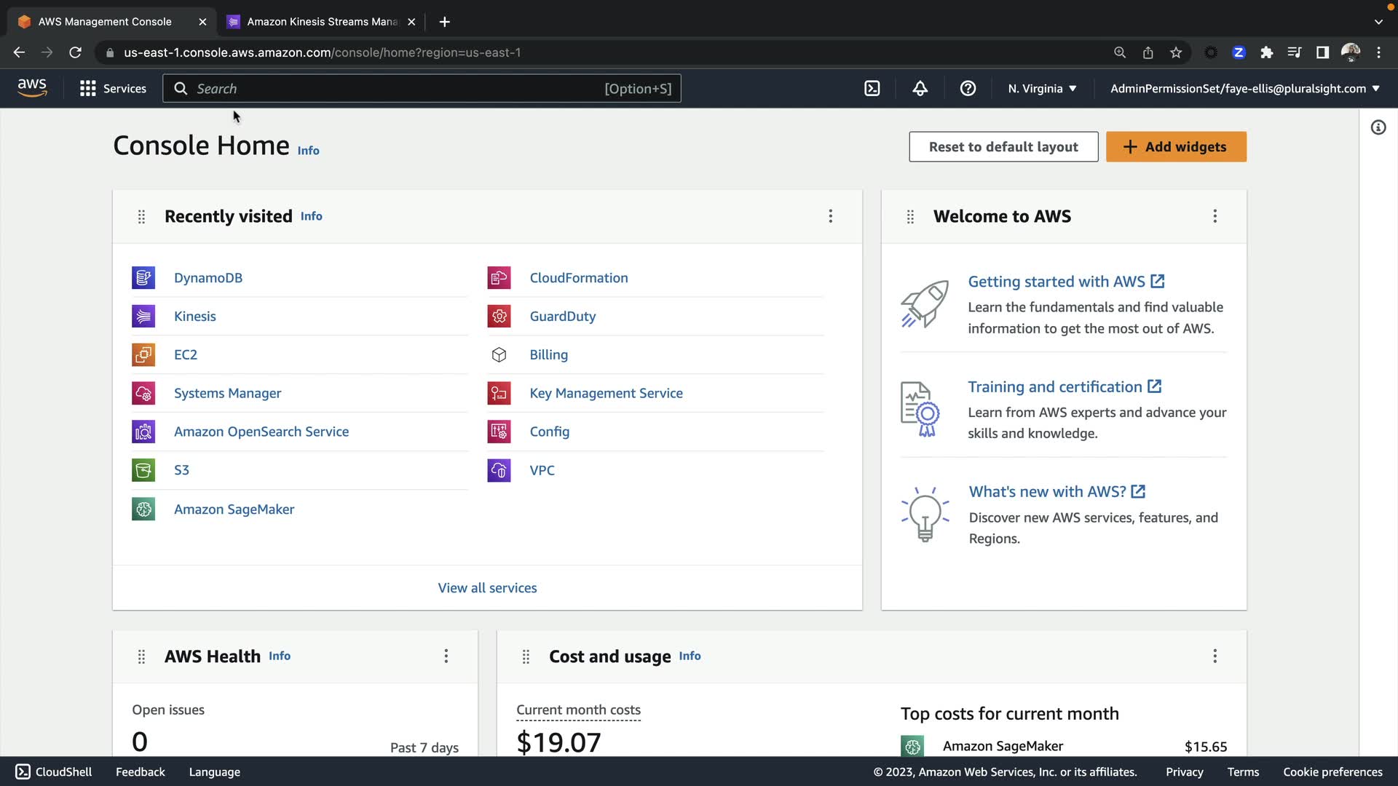Click the GuardDuty service icon
This screenshot has height=786, width=1398.
click(x=499, y=317)
